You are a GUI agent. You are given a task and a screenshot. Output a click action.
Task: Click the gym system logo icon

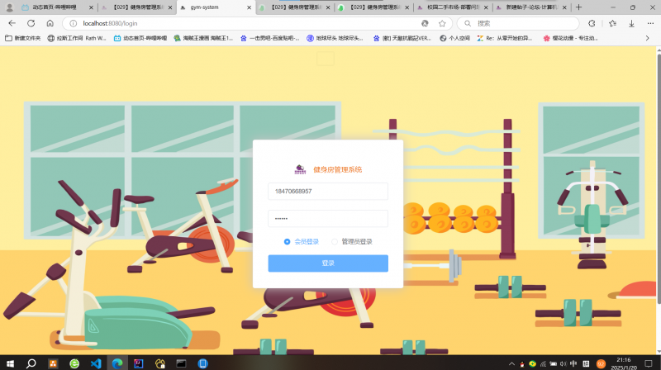(x=300, y=169)
